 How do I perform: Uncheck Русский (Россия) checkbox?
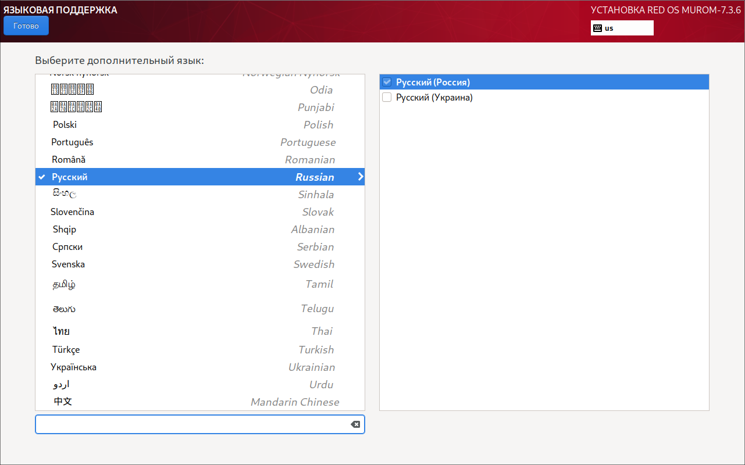(387, 83)
